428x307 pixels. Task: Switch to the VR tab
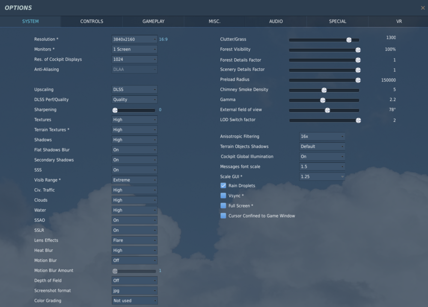399,21
